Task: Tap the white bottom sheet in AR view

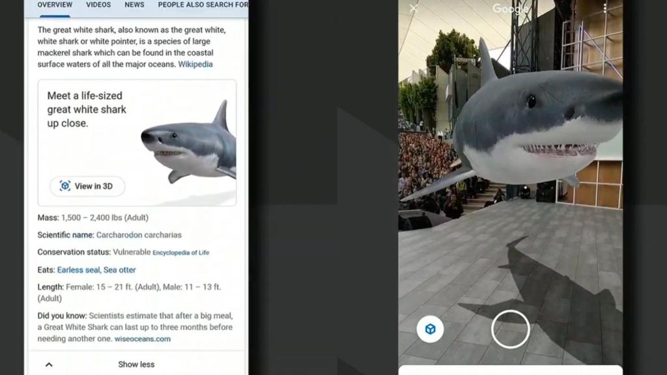Action: point(510,370)
